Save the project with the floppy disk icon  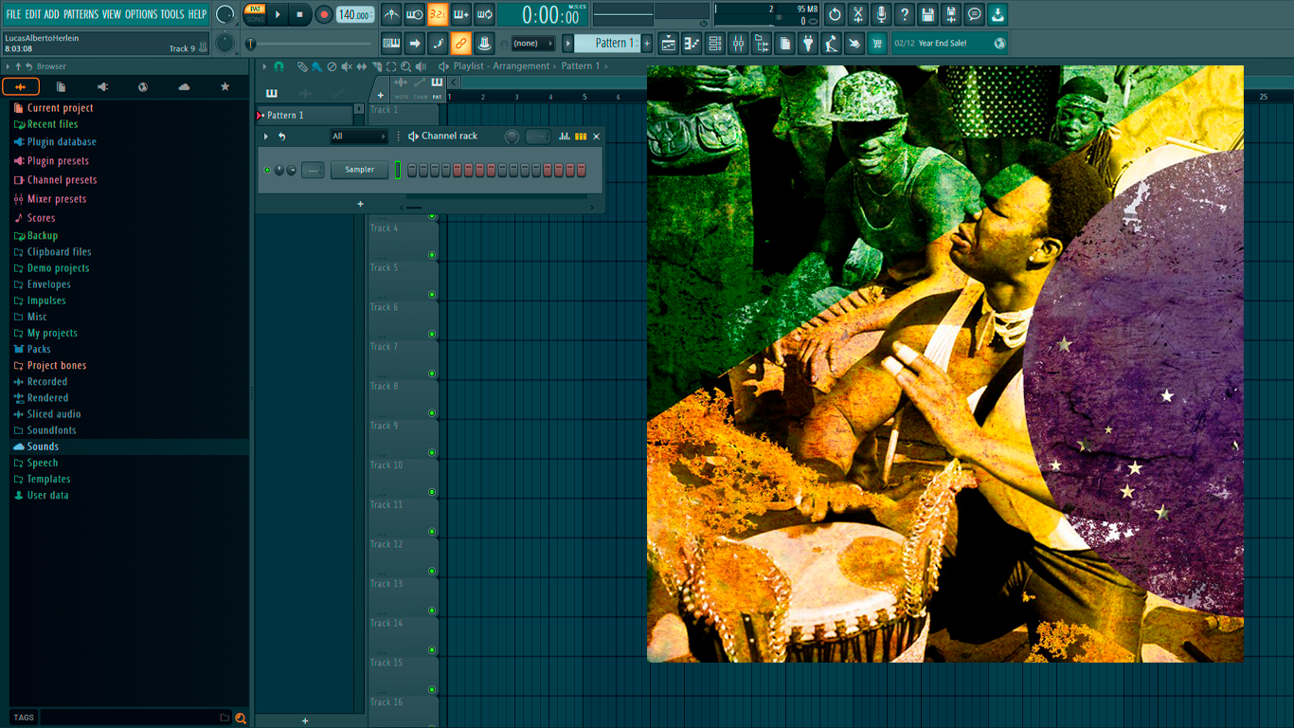pos(927,14)
